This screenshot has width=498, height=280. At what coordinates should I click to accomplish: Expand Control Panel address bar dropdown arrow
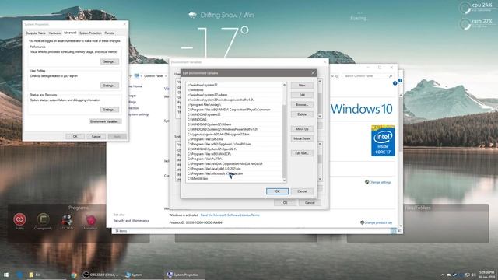[332, 76]
